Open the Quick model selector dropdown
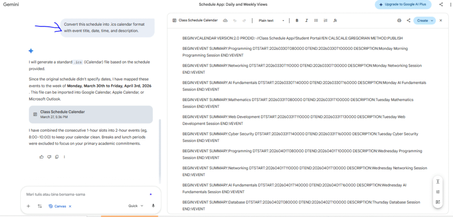Image resolution: width=453 pixels, height=217 pixels. (135, 206)
